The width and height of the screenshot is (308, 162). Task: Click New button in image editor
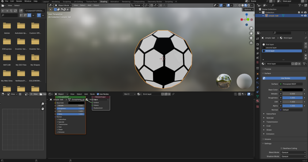[34, 94]
